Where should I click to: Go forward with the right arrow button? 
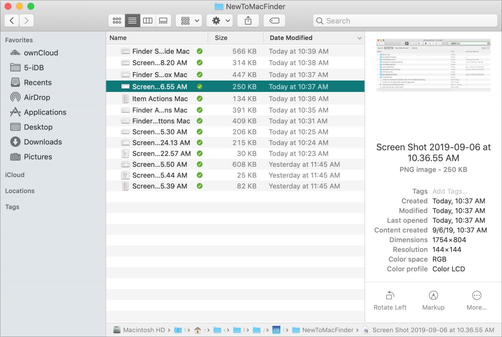pos(27,20)
